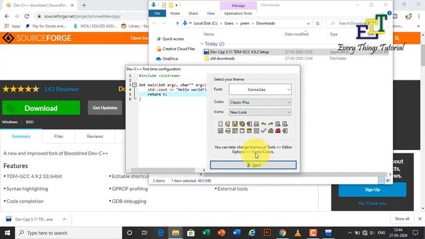425x239 pixels.
Task: Open Word from the taskbar
Action: coord(236,233)
